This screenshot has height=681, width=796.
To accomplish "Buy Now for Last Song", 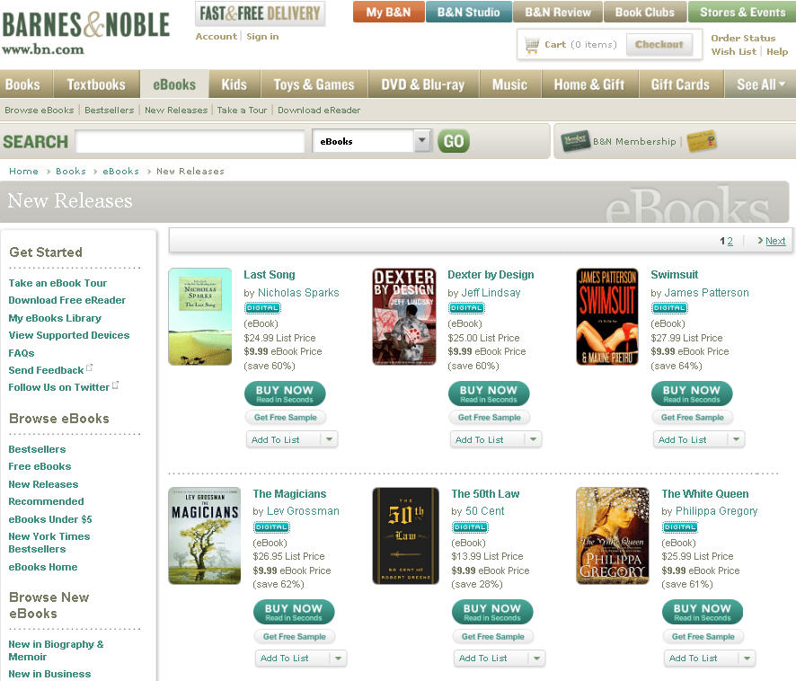I will [285, 394].
